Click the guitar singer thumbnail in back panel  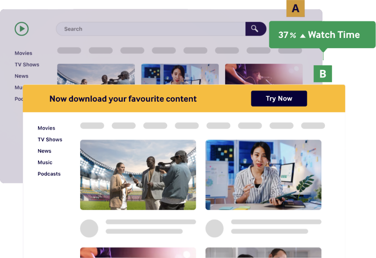click(264, 74)
